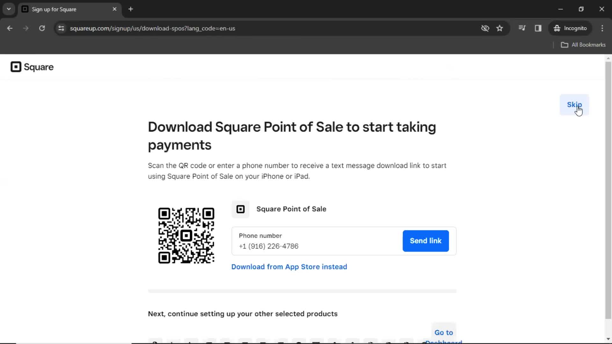Click the address bar URL

tap(152, 28)
